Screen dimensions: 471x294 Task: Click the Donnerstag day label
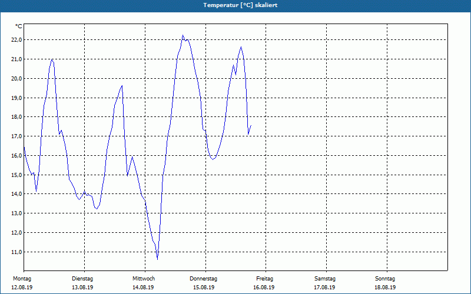[x=203, y=279]
